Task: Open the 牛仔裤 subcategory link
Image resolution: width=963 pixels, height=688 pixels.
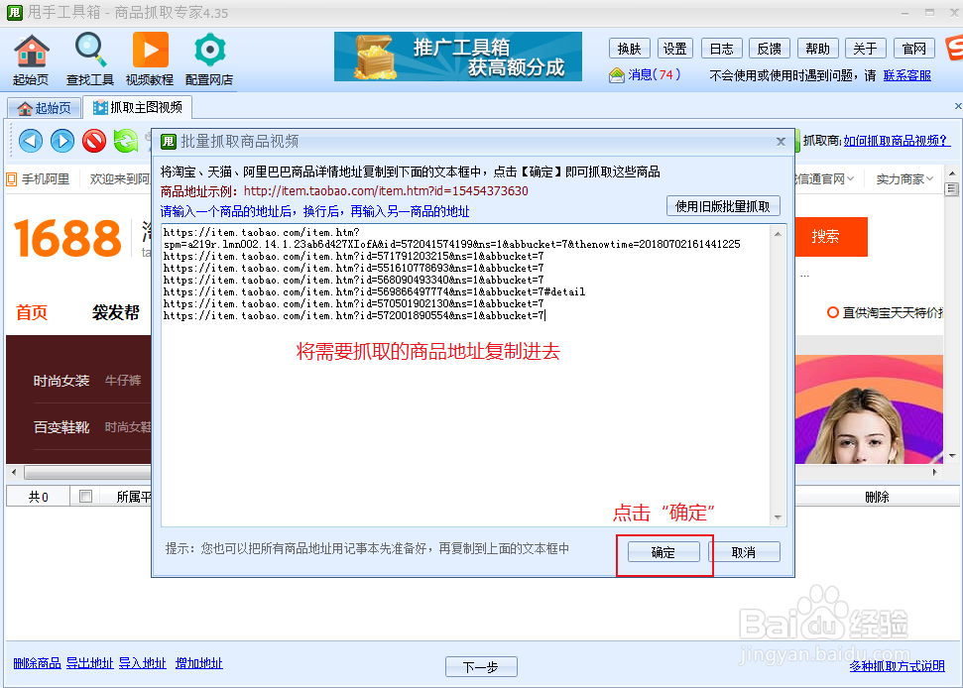Action: click(123, 381)
